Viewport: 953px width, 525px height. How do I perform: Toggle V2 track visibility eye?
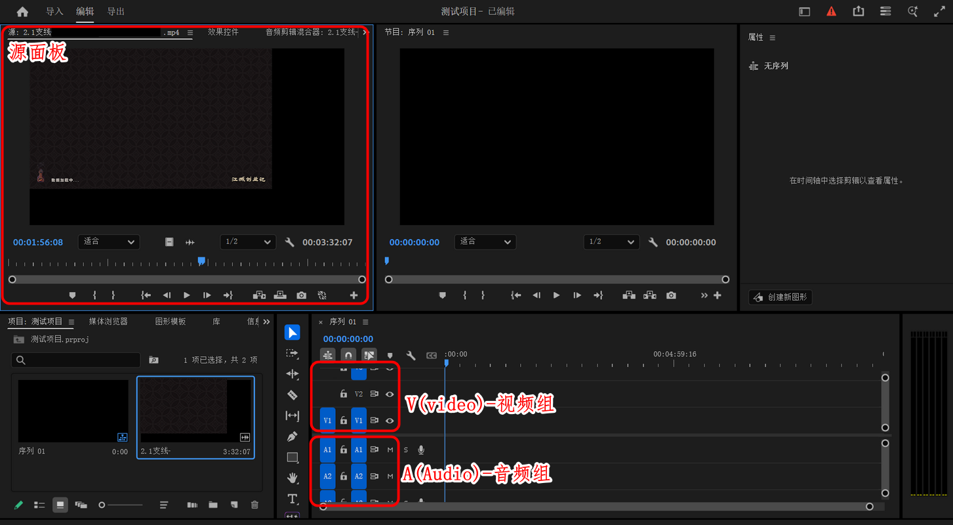coord(390,394)
